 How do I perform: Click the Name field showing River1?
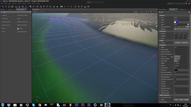pos(181,20)
